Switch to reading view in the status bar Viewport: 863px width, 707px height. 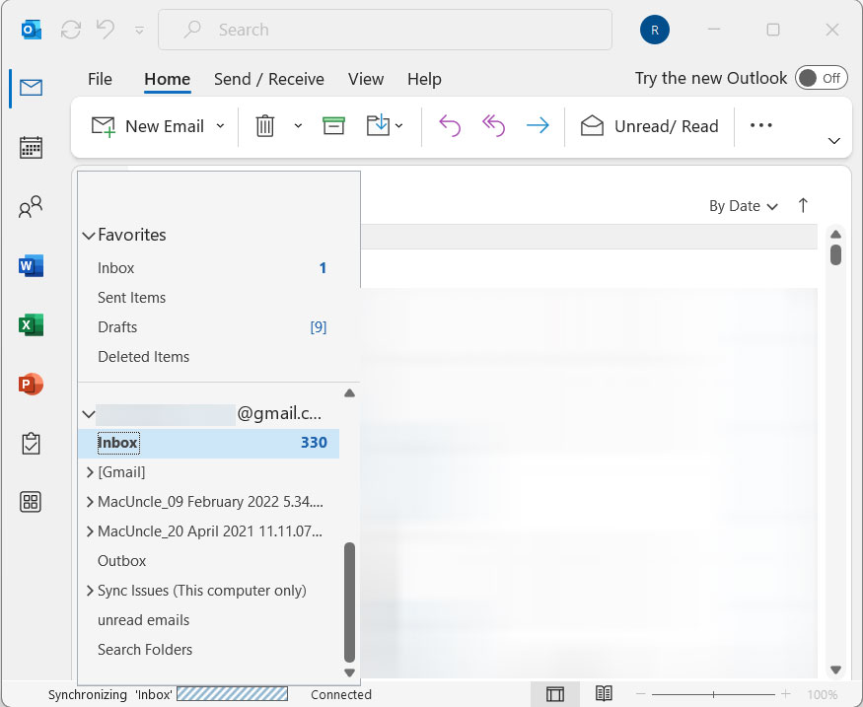click(604, 693)
